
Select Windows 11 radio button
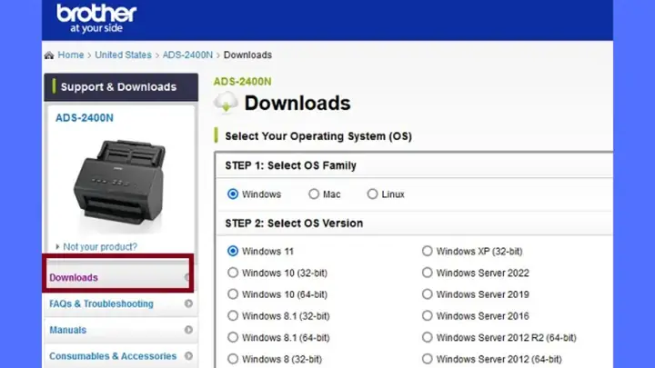[233, 251]
